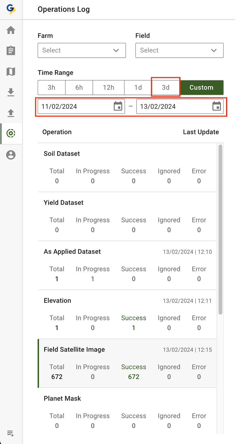Click the GeoPard logo icon
The height and width of the screenshot is (444, 235).
coord(11,9)
